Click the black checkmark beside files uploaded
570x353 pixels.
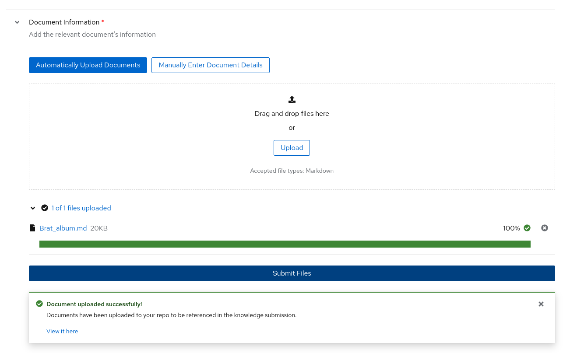coord(45,208)
